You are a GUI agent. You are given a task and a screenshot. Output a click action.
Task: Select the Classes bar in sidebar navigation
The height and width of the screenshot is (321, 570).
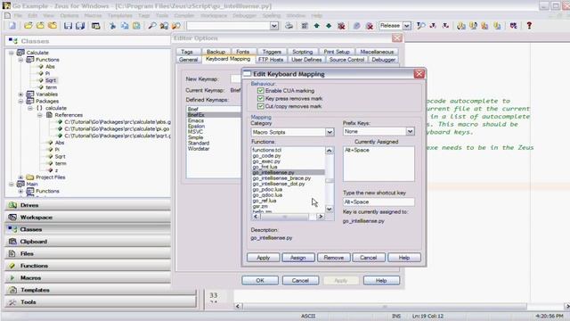click(x=87, y=229)
